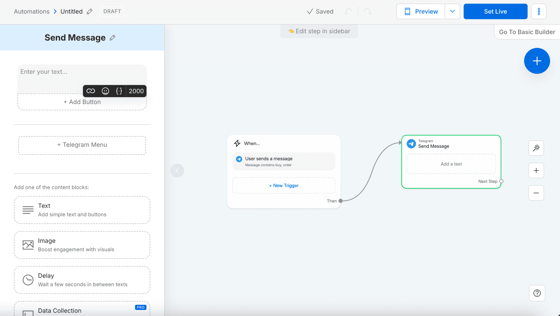Click the Edit step in sidebar hint
The image size is (560, 316).
(319, 31)
